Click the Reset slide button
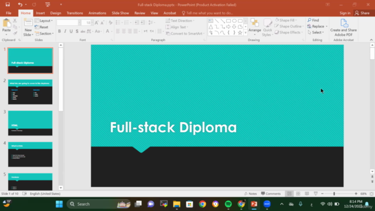The image size is (375, 211). pos(42,27)
